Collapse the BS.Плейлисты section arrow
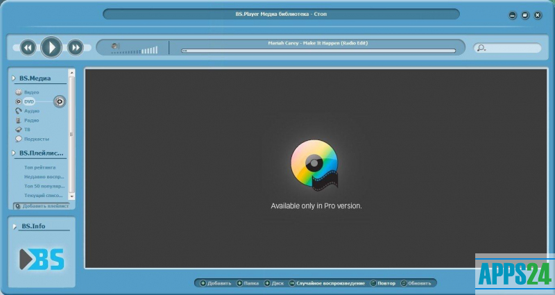 14,153
